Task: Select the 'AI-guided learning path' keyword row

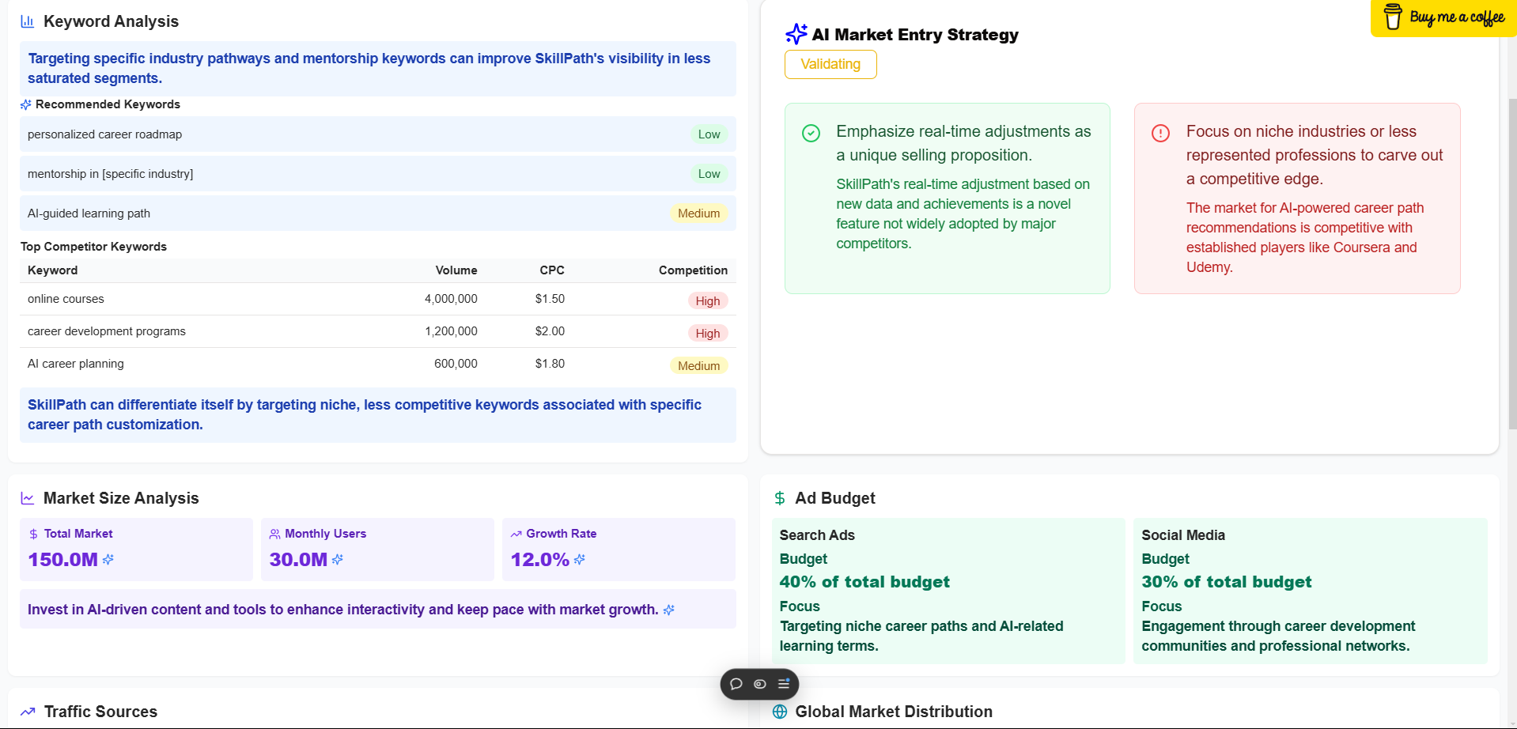Action: coord(378,213)
